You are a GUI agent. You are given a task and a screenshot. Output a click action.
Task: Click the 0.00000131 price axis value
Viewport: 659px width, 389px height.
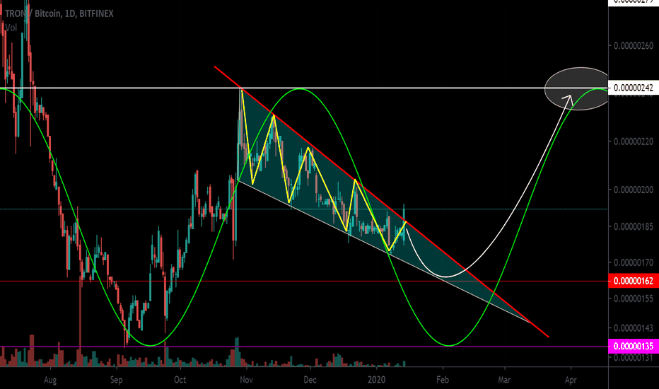(x=634, y=358)
